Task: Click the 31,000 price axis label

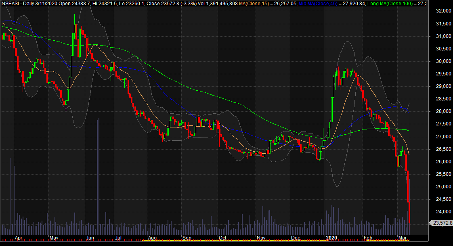Action: tap(443, 36)
